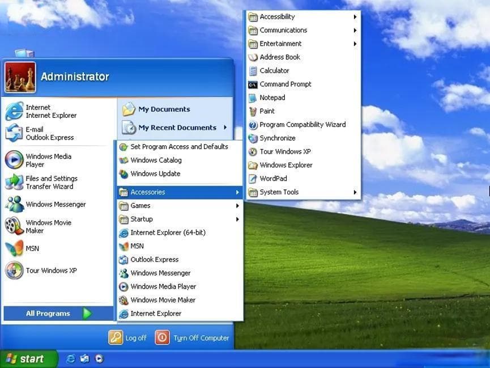Expand the Entertainment submenu

304,44
